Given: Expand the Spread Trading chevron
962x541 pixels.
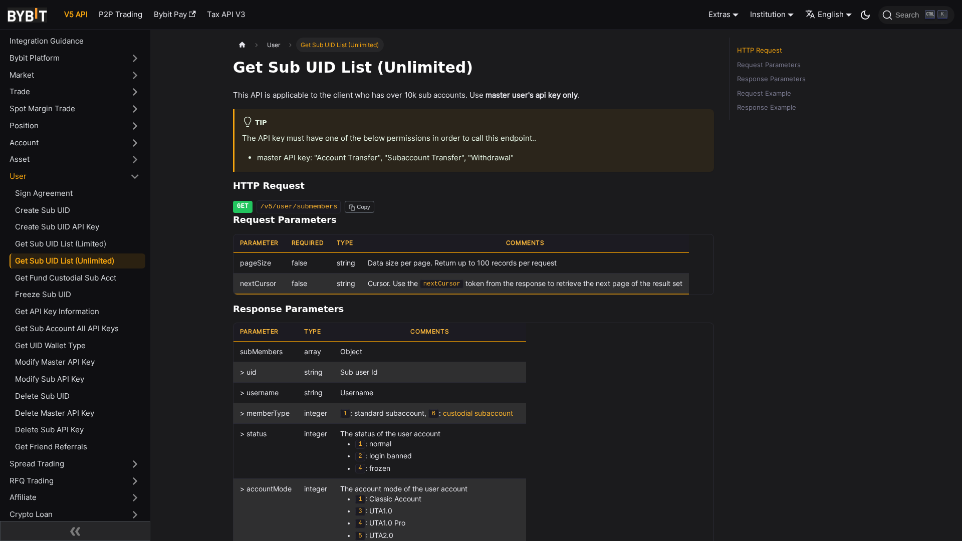Looking at the screenshot, I should click(x=135, y=464).
